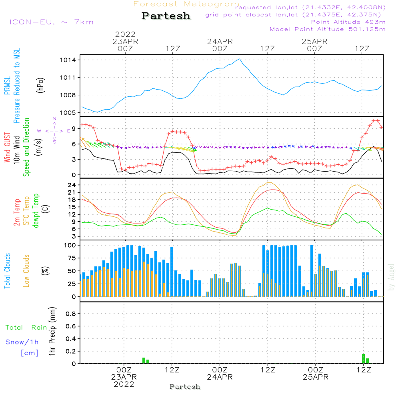Click the wind direction compass rose legend
Viewport: 400px width, 400px height.
click(x=54, y=130)
